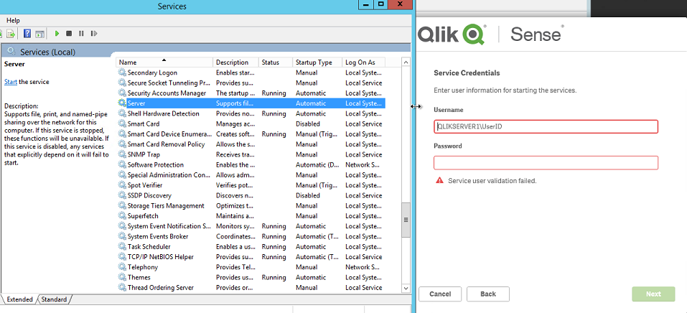Select the Thread Ordering Server service

[251, 288]
